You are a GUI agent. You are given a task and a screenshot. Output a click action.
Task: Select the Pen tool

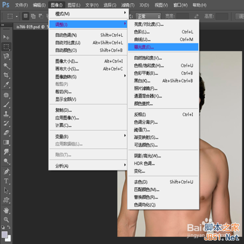(6, 171)
